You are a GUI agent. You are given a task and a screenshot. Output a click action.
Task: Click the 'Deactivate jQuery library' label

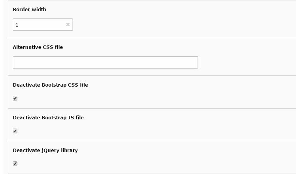tap(45, 151)
